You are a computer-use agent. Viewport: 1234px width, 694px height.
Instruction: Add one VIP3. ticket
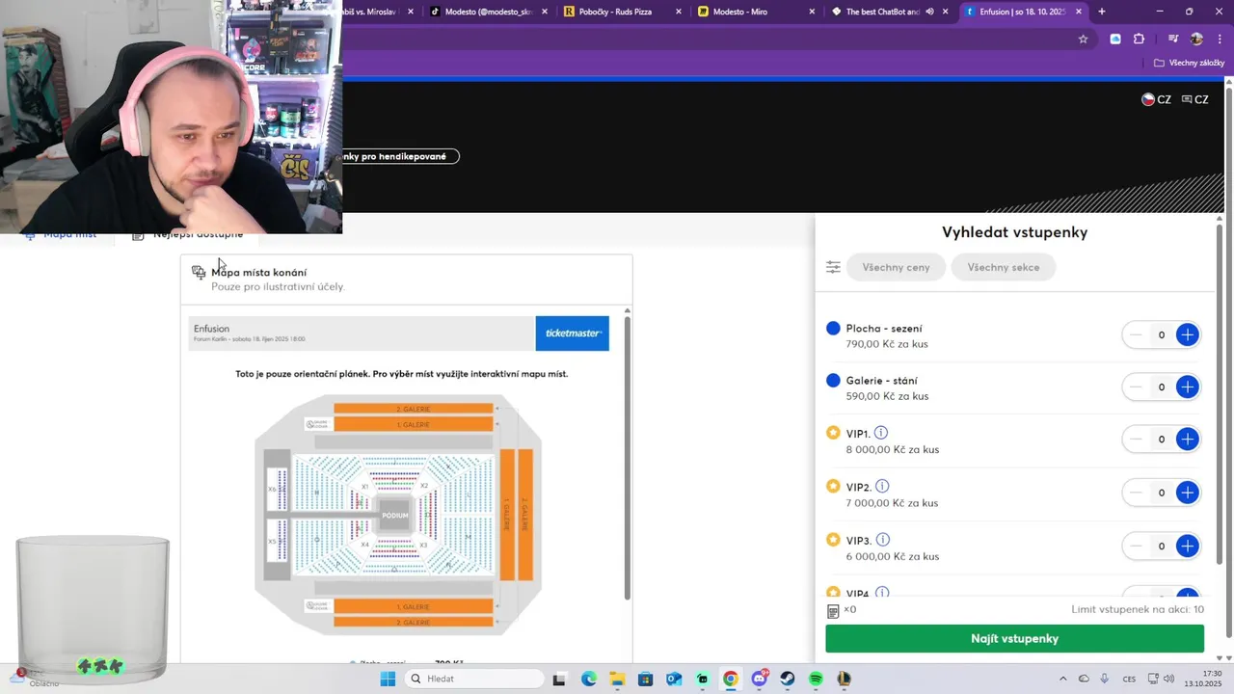[x=1187, y=546]
